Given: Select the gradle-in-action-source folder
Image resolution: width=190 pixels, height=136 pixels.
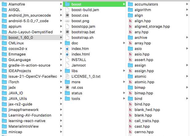Looking at the screenshot, I should pyautogui.click(x=31, y=65).
